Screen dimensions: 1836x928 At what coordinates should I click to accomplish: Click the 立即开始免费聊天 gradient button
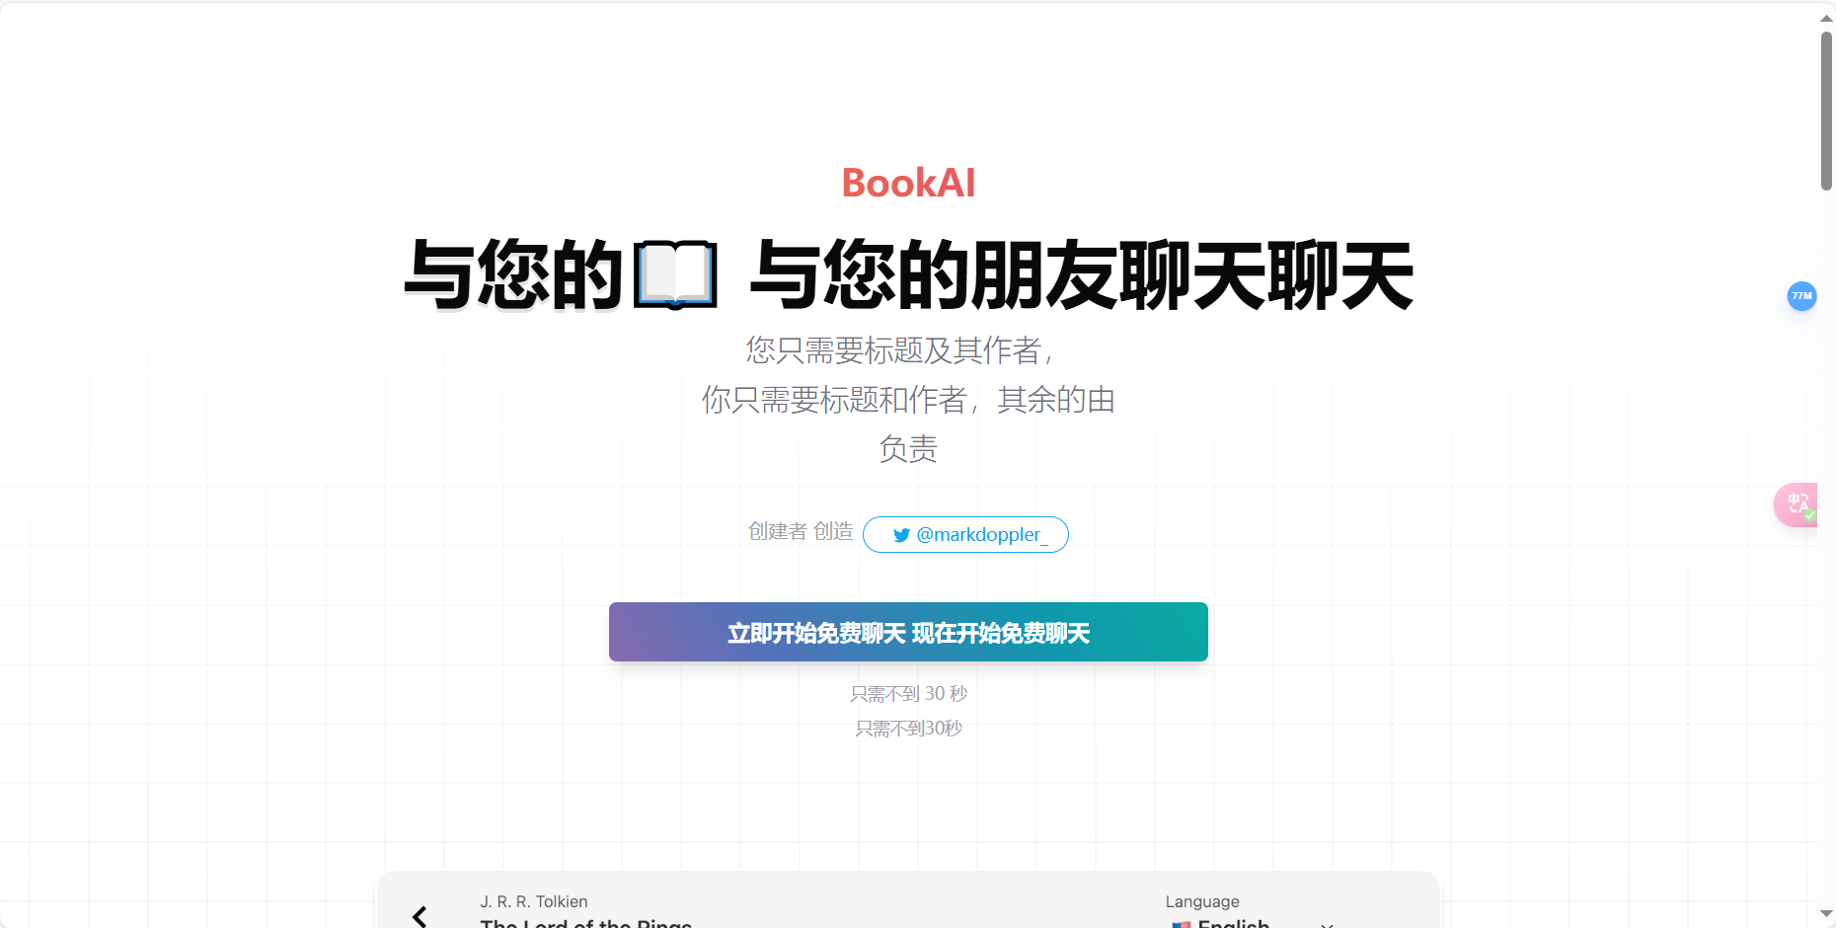(908, 632)
